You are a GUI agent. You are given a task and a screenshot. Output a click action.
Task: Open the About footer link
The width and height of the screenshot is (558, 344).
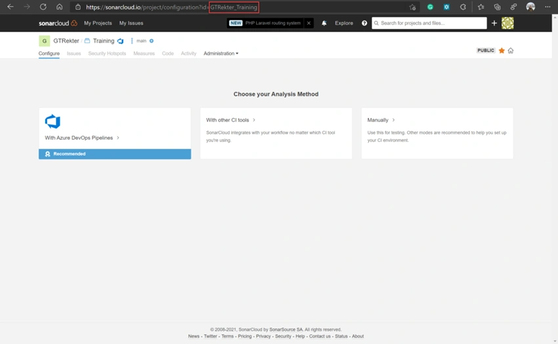pyautogui.click(x=358, y=336)
